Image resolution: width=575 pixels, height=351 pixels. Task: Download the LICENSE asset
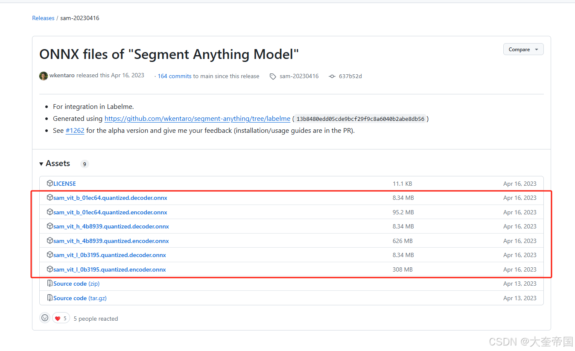pyautogui.click(x=64, y=184)
